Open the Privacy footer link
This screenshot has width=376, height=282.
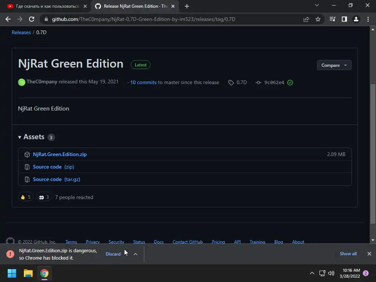[x=93, y=242]
